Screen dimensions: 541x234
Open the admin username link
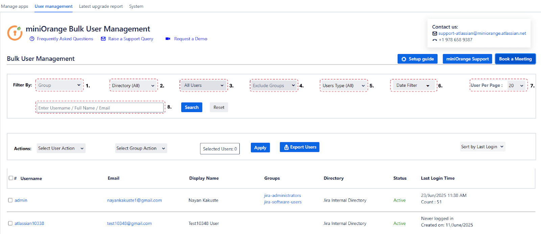coord(21,200)
